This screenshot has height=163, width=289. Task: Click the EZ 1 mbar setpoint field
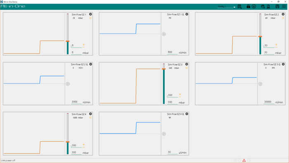click(76, 53)
